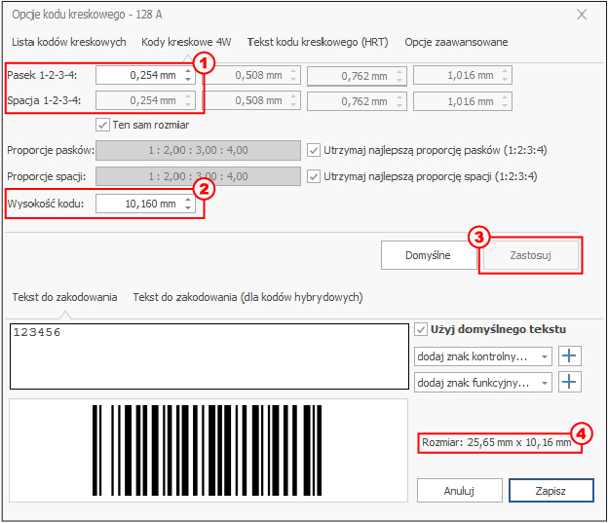Click the Spacja 1-2-3-4 label
Viewport: 608px width, 523px height.
44,100
